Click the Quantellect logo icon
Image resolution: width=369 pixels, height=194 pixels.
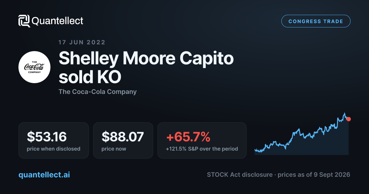(x=24, y=21)
